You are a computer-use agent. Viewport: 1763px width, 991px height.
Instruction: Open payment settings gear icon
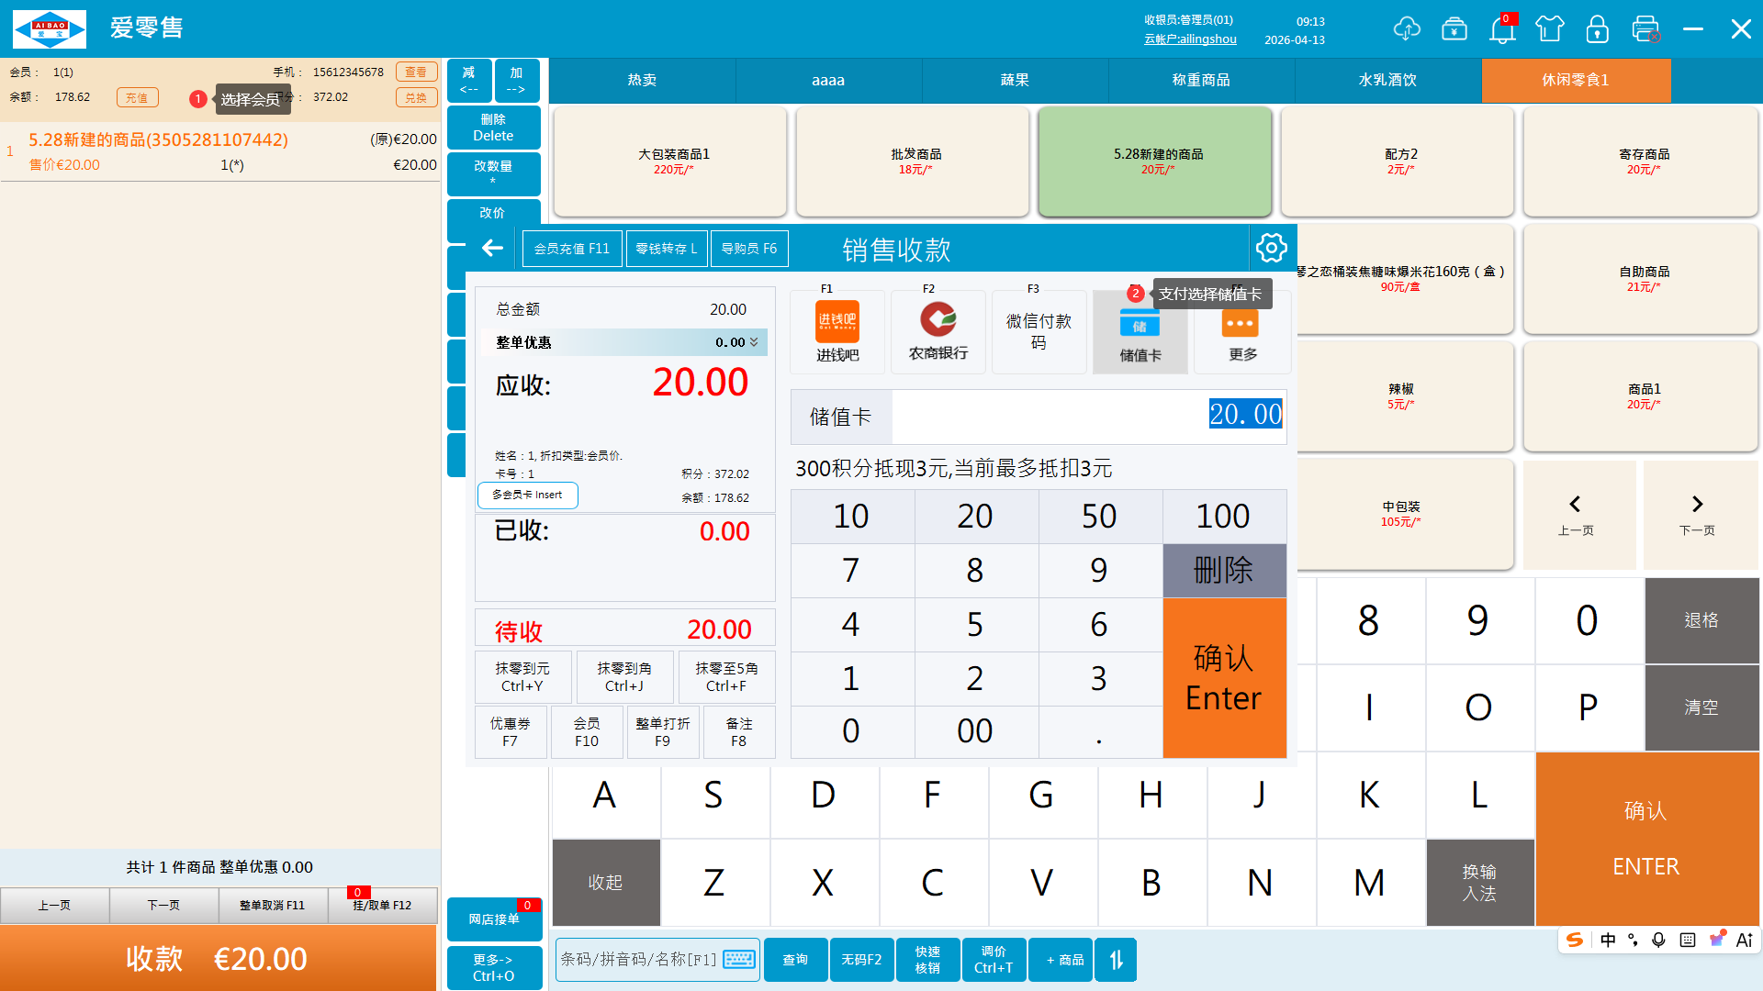tap(1272, 248)
